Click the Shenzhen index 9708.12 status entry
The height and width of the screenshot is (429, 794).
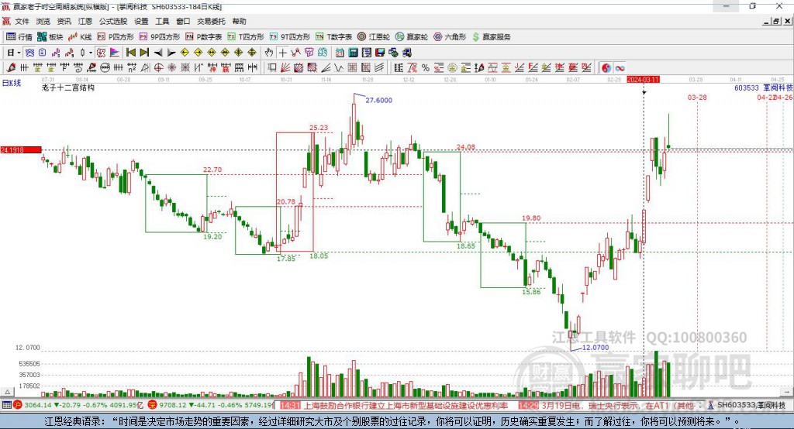pyautogui.click(x=211, y=405)
